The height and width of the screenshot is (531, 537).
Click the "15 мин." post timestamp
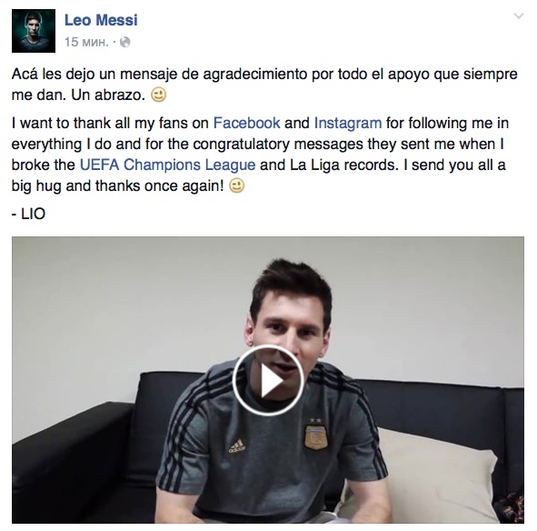[x=86, y=42]
